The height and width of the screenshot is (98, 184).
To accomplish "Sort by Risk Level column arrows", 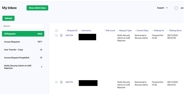I will pyautogui.click(x=105, y=31).
